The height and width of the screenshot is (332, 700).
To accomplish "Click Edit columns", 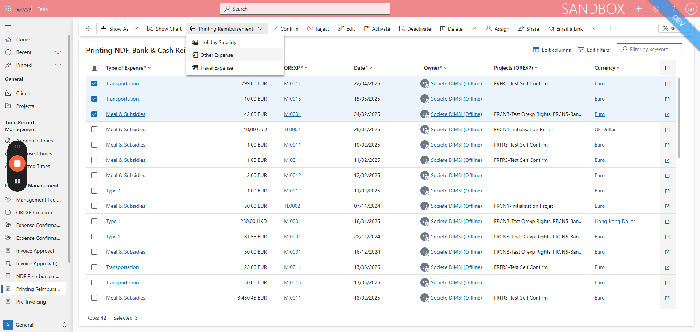I will coord(552,50).
